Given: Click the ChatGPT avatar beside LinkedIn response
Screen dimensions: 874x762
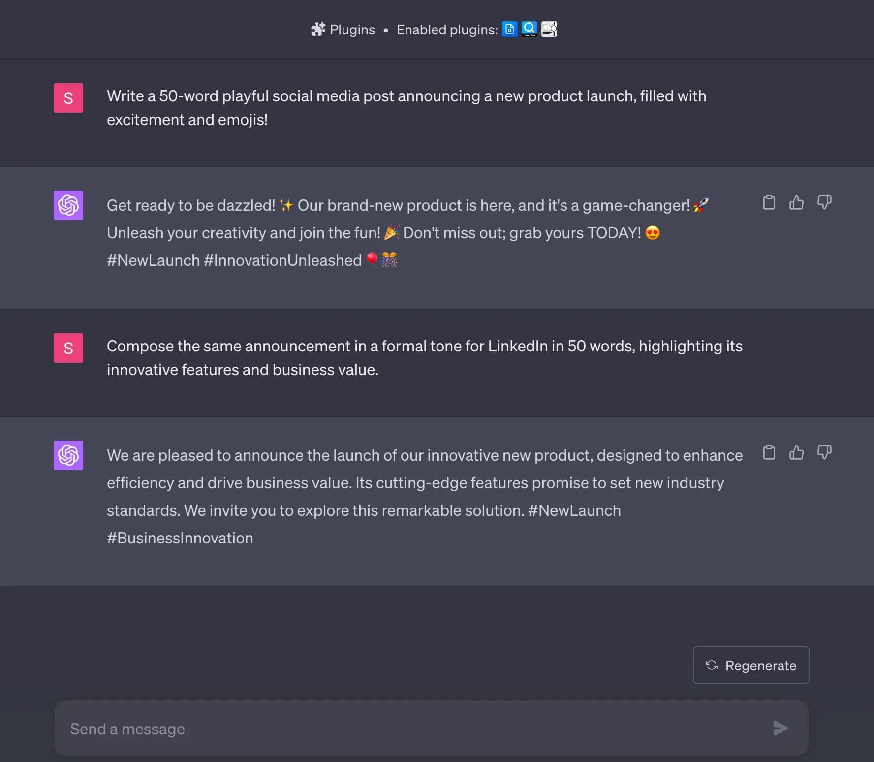Looking at the screenshot, I should click(68, 455).
